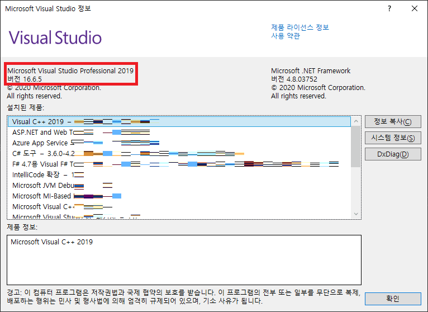Click scroll up arrow of product list
The width and height of the screenshot is (428, 312).
click(x=356, y=121)
